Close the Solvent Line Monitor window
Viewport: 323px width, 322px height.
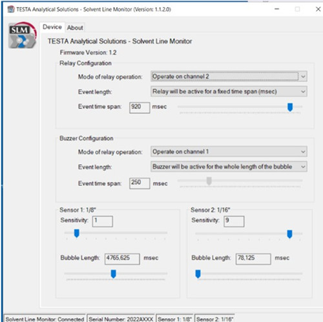tap(318, 9)
